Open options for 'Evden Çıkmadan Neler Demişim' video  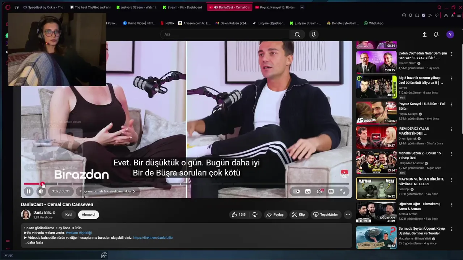451,54
